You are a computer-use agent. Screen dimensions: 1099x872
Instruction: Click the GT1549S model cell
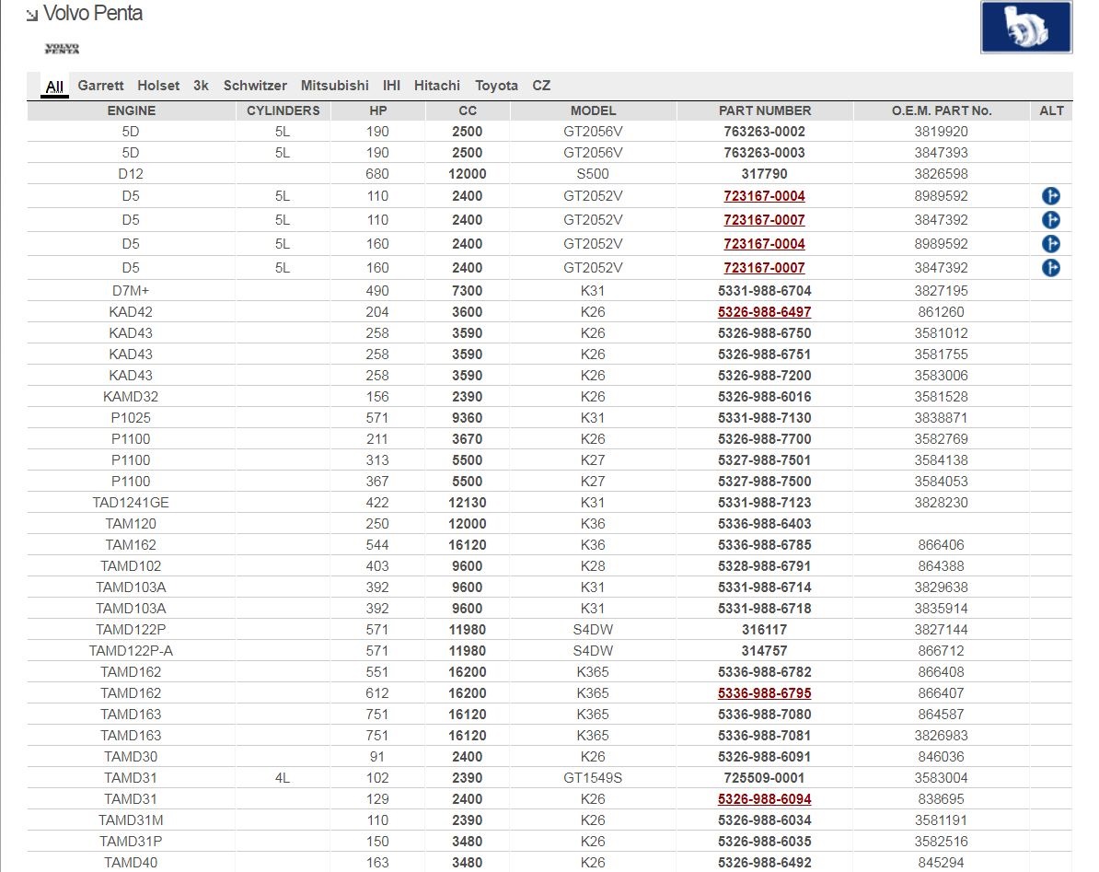[x=593, y=777]
